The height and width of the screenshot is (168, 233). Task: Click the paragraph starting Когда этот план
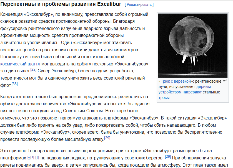coord(114,118)
